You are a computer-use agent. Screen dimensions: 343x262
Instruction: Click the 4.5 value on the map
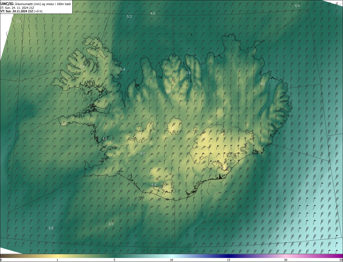click(152, 13)
